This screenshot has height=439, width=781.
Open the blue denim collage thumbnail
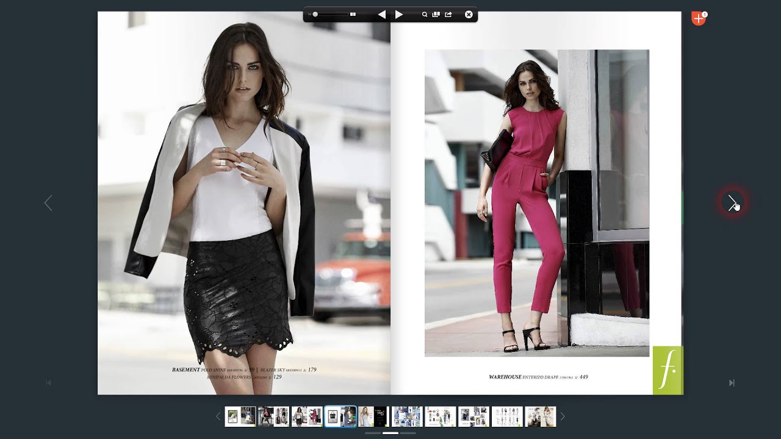(x=407, y=416)
